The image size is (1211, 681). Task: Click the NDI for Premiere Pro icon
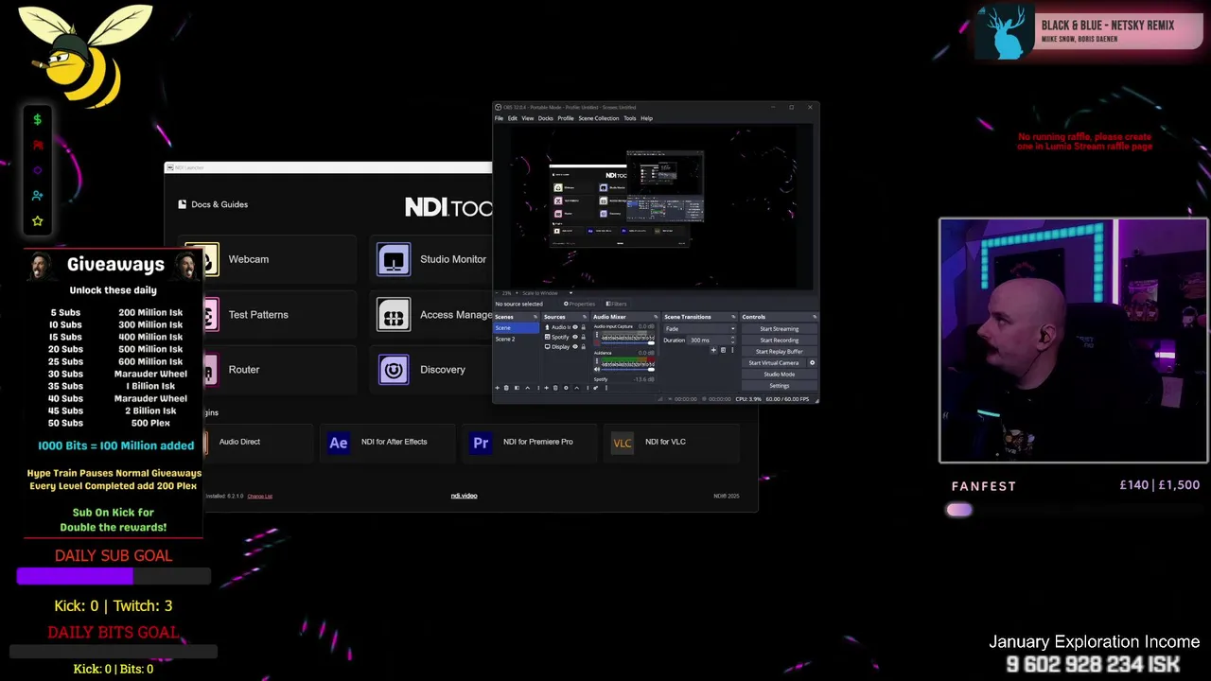tap(481, 442)
